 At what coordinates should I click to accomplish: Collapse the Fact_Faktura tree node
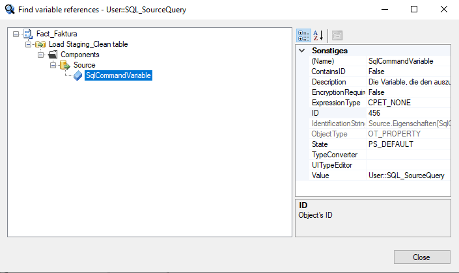(x=16, y=34)
